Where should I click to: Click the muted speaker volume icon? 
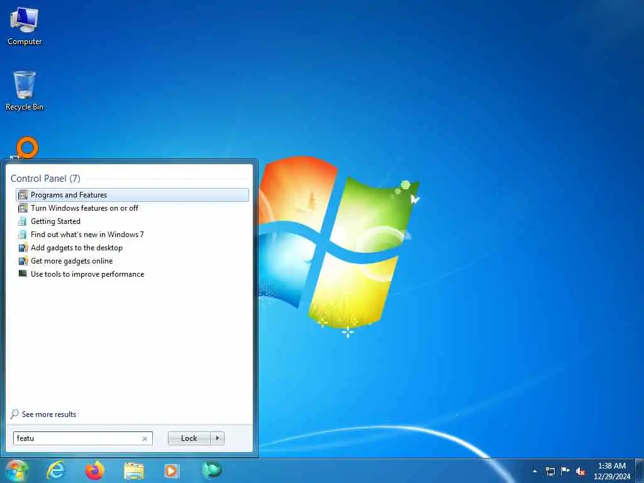click(x=580, y=472)
